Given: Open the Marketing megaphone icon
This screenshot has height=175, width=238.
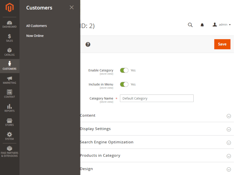Looking at the screenshot, I should pos(10,80).
